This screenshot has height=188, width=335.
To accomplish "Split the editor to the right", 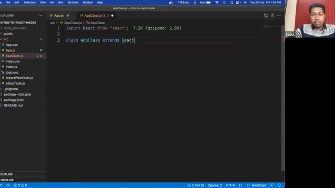I will [272, 16].
